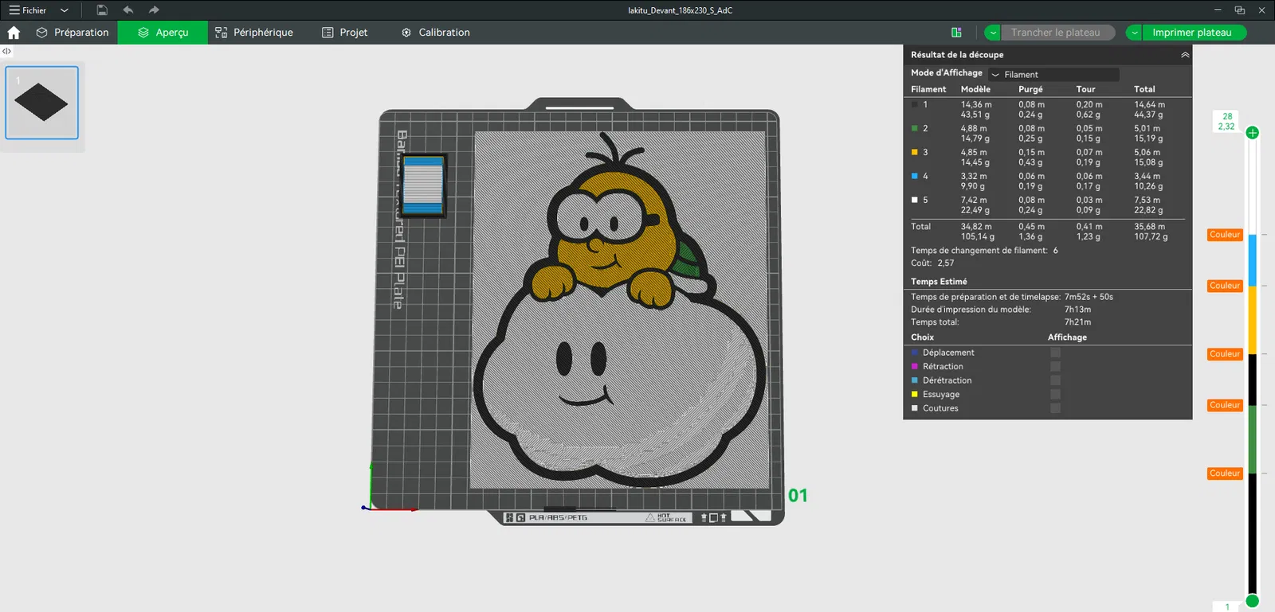Click the green layout icon beside Trancher

click(956, 33)
